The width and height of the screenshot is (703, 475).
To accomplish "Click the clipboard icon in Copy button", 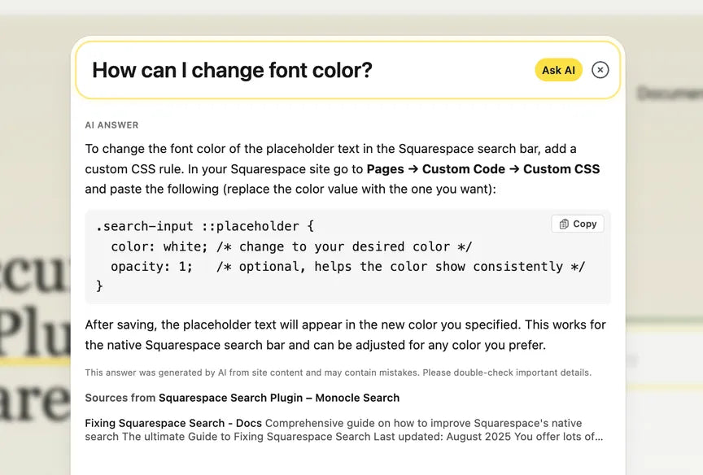I will click(x=564, y=224).
